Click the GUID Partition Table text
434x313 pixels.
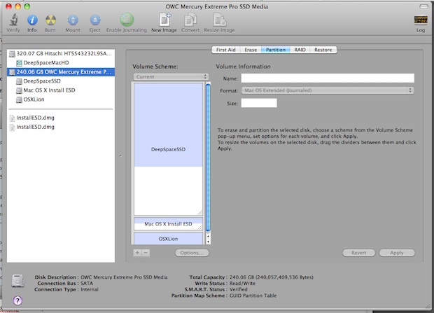[x=253, y=295]
